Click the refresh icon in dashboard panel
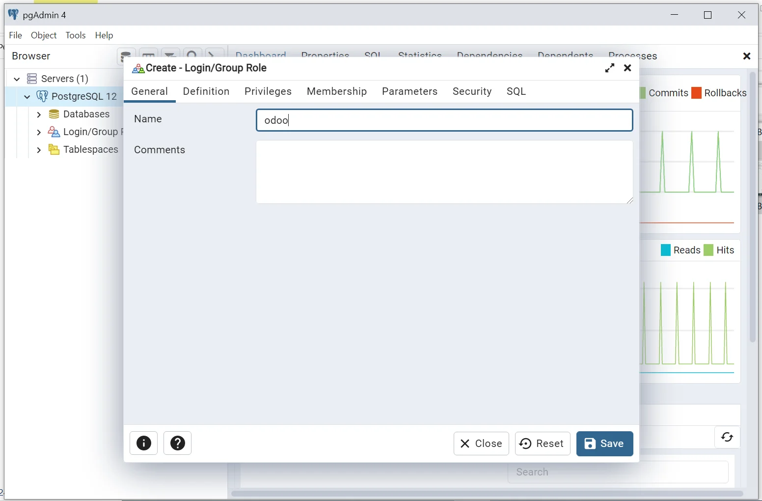The width and height of the screenshot is (762, 501). [x=727, y=437]
